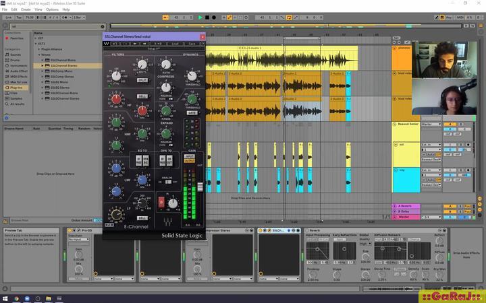
Task: Start playback with the green Play button
Action: (200, 18)
